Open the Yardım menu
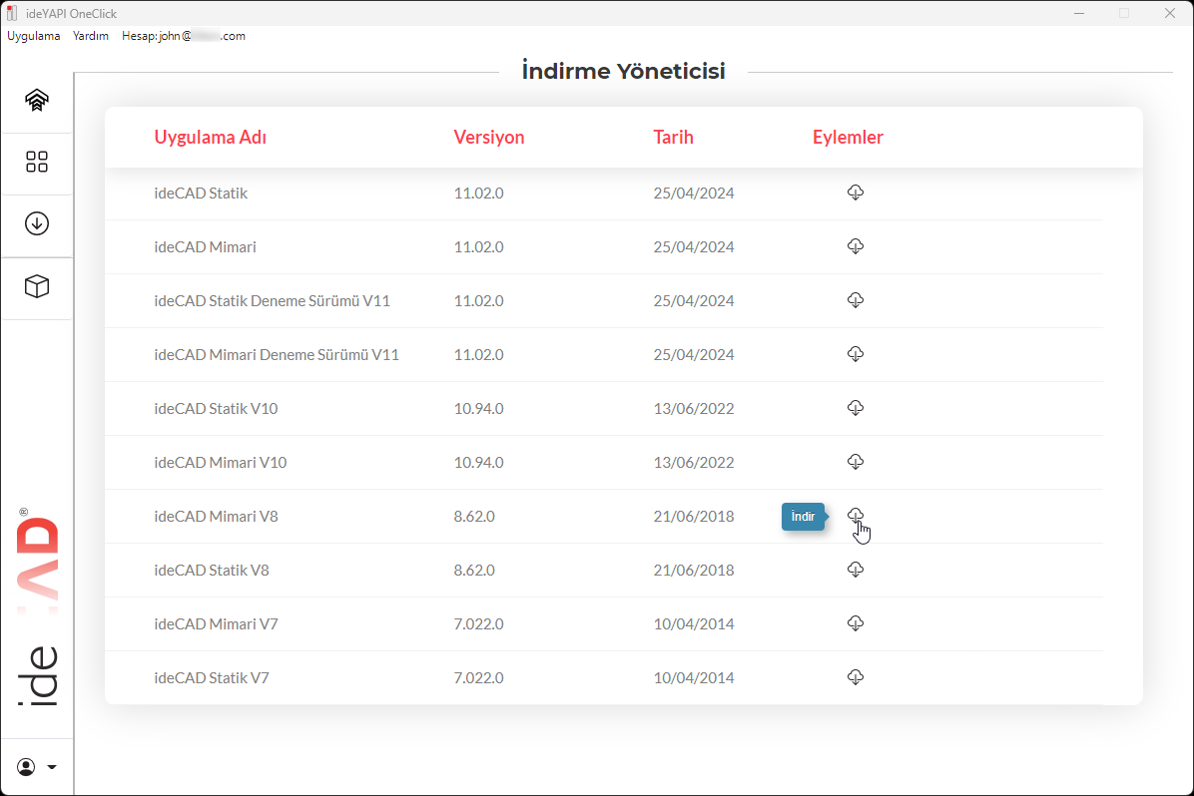1194x796 pixels. (91, 36)
